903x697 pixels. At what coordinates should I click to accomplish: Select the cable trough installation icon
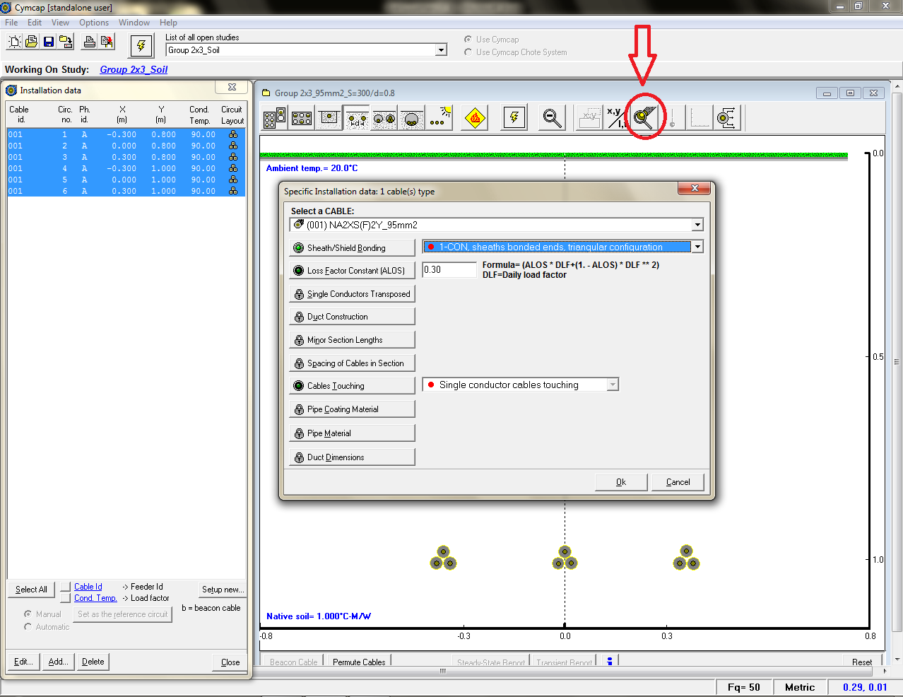click(x=329, y=118)
